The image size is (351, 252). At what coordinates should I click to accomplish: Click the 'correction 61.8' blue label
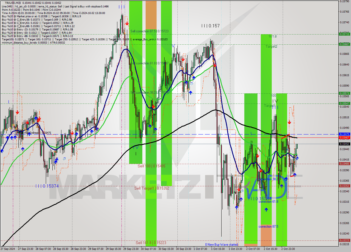click(x=268, y=201)
